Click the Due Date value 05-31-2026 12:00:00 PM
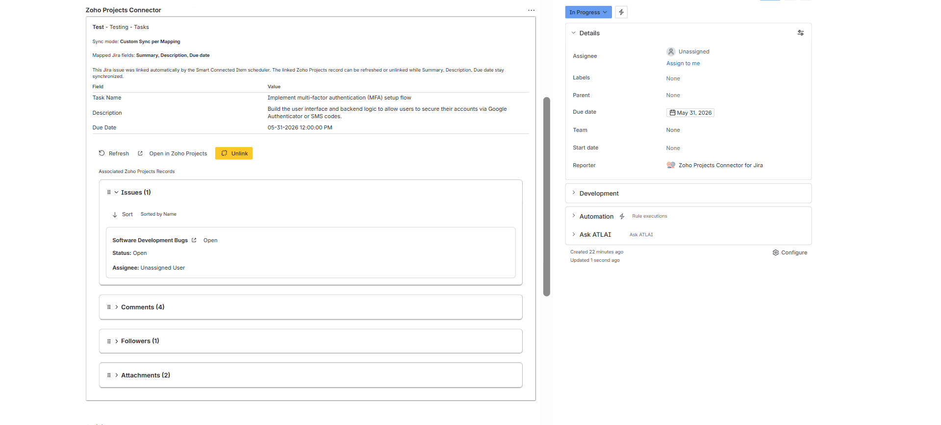941x425 pixels. (300, 127)
